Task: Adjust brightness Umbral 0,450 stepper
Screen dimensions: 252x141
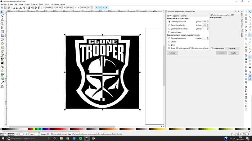Action: 208,22
